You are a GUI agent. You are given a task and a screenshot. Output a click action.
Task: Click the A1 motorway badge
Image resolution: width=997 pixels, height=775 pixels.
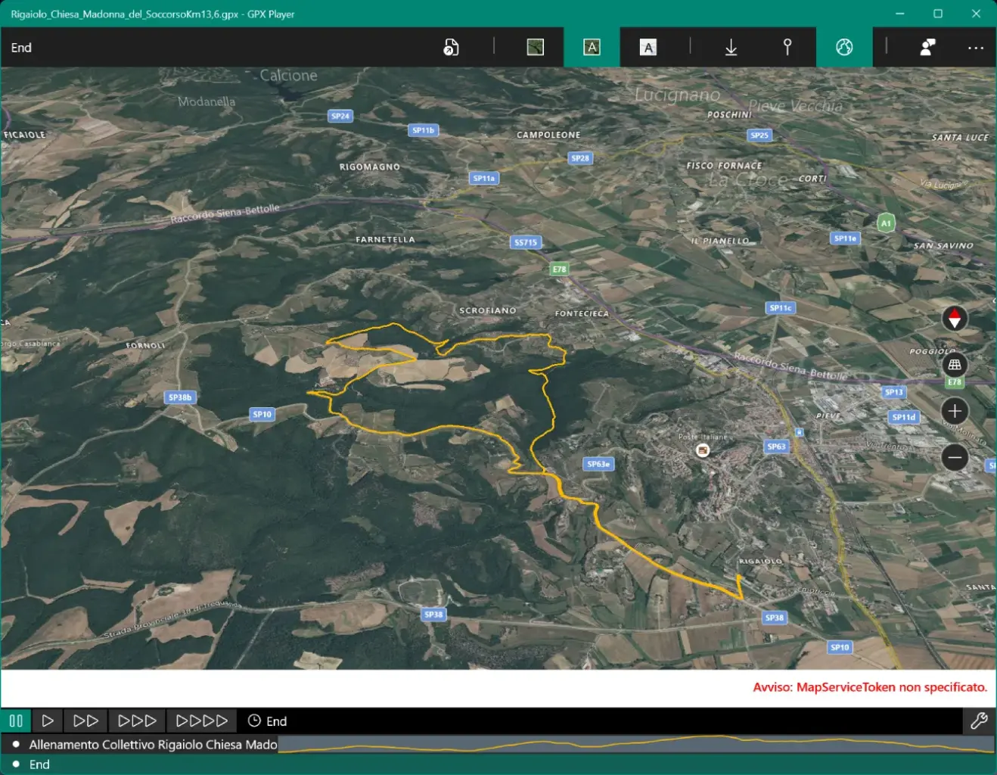click(x=886, y=223)
